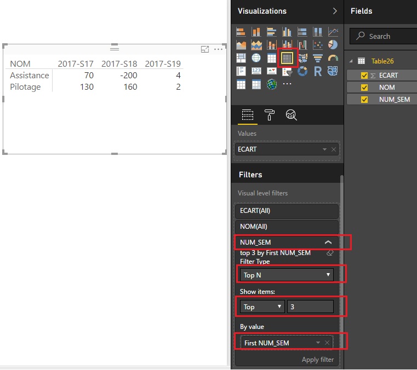This screenshot has width=417, height=370.
Task: Select the gauge visualization
Action: [333, 58]
